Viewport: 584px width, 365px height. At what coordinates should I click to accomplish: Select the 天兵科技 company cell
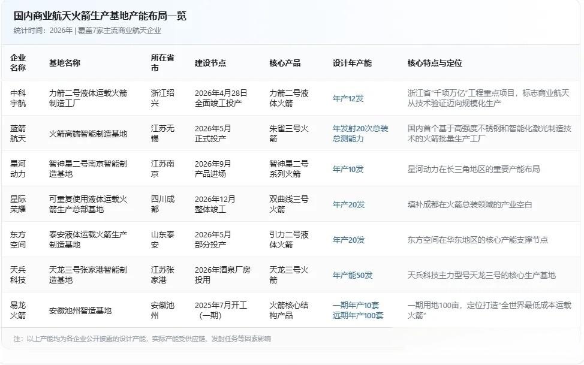coord(18,275)
